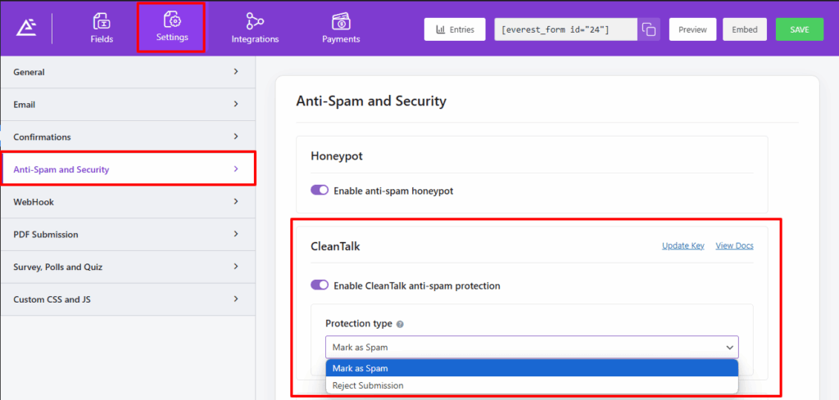Save the form with SAVE button
The image size is (839, 400).
(x=800, y=29)
